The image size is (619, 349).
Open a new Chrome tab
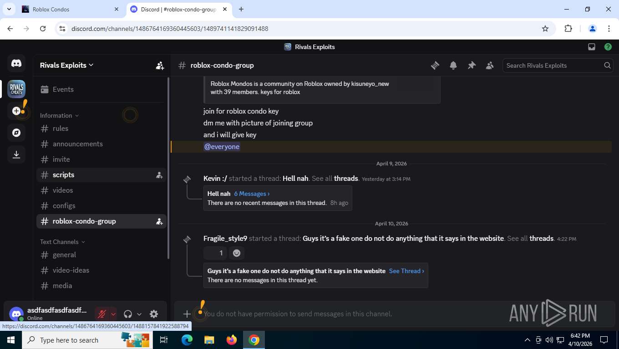[241, 9]
